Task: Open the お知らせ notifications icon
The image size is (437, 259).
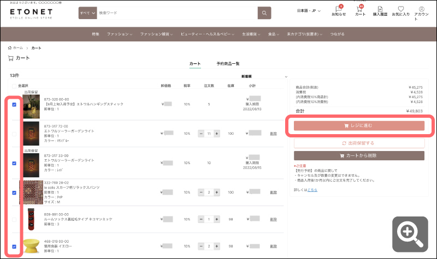Action: tap(339, 10)
